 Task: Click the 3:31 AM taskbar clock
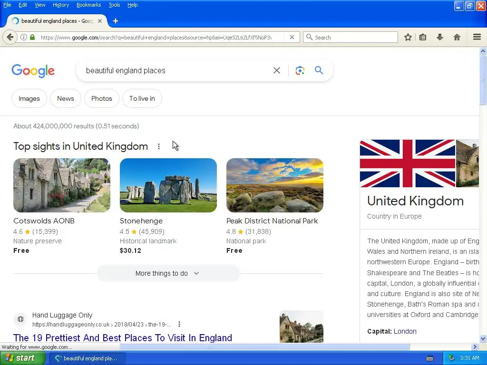tap(469, 358)
